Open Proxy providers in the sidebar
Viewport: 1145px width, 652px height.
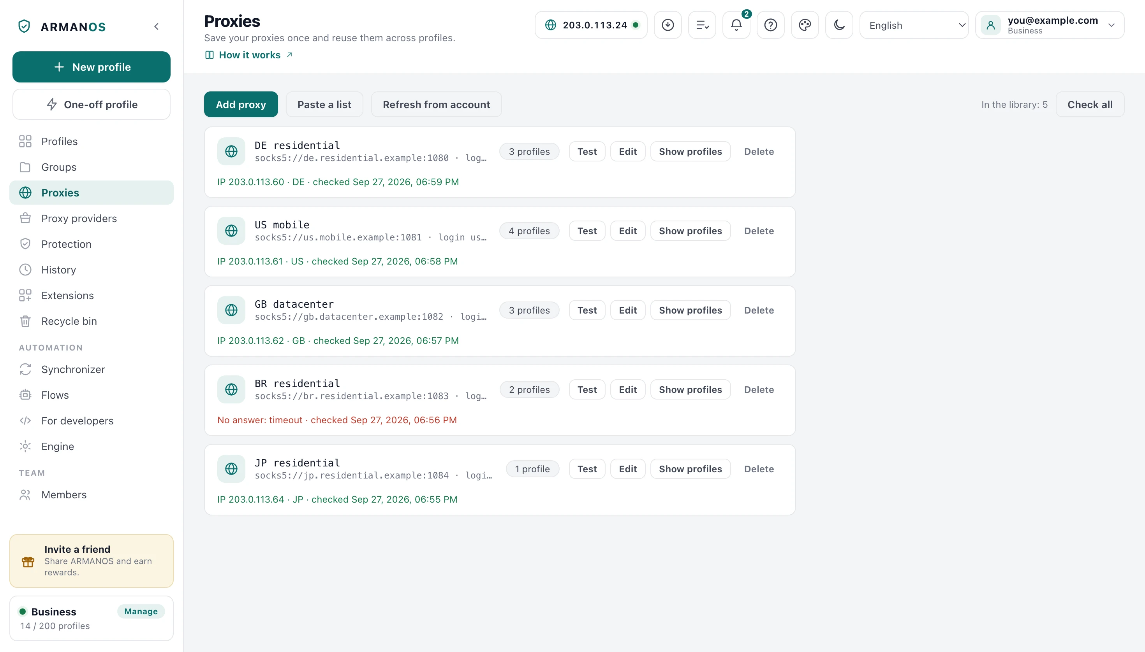(92, 219)
